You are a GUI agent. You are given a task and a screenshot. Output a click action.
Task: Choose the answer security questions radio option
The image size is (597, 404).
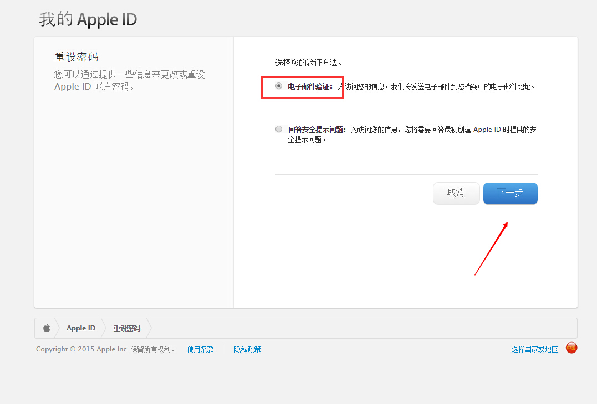click(x=279, y=129)
